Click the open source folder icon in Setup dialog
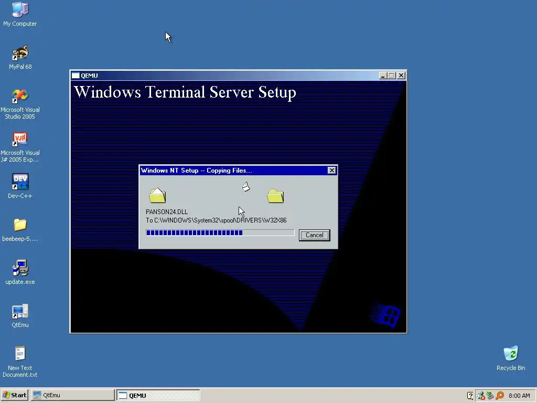537x403 pixels. (x=157, y=195)
